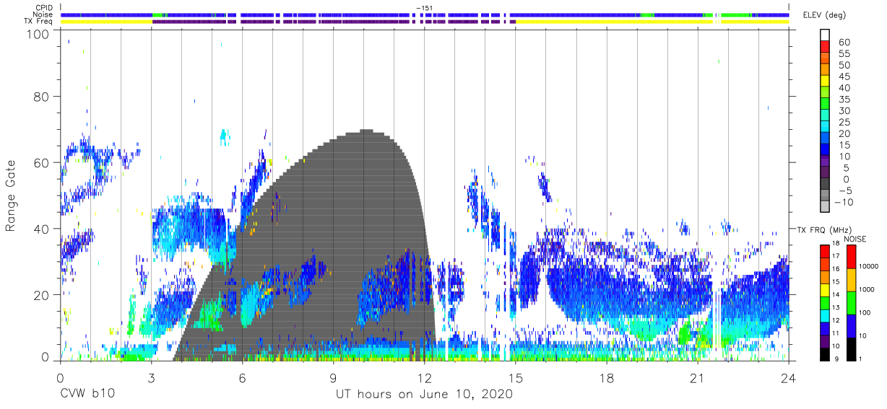Viewport: 887px width, 409px height.
Task: Click the y-axis tick label '40'
Action: click(x=41, y=229)
